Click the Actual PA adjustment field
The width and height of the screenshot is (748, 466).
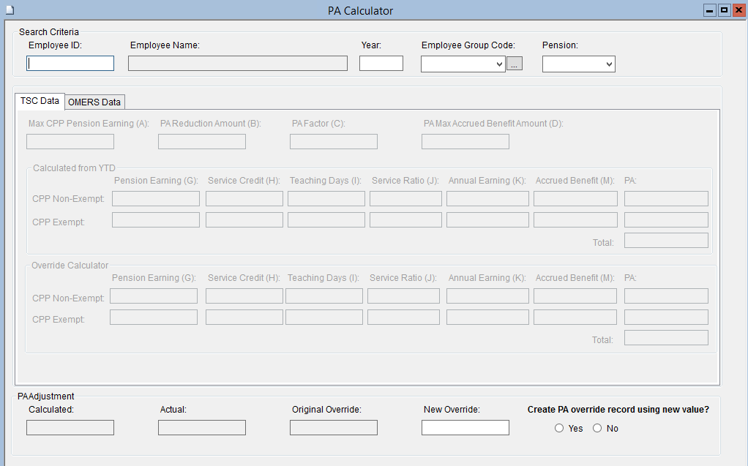pos(201,427)
